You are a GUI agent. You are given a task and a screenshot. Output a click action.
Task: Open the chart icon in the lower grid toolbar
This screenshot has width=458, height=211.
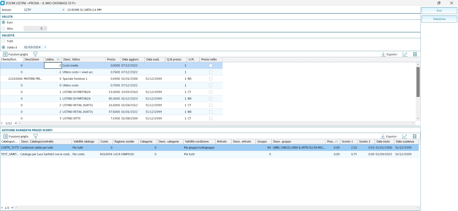coord(405,136)
